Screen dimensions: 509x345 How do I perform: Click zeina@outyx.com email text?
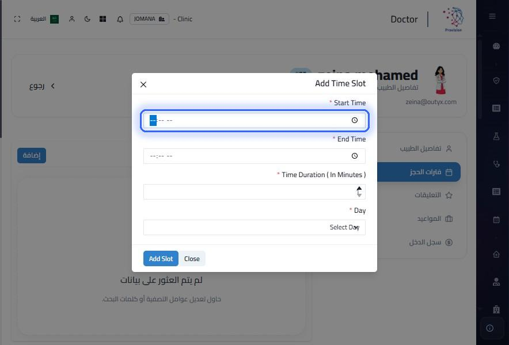(431, 102)
